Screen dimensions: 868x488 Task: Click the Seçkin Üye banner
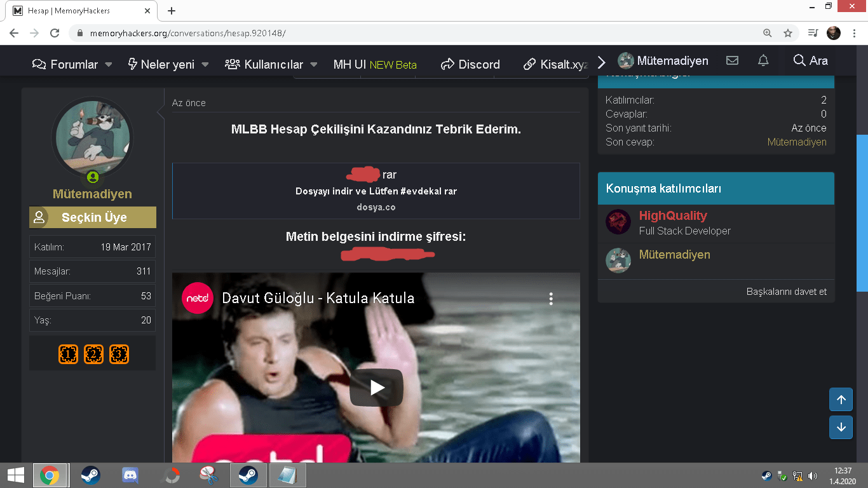93,217
